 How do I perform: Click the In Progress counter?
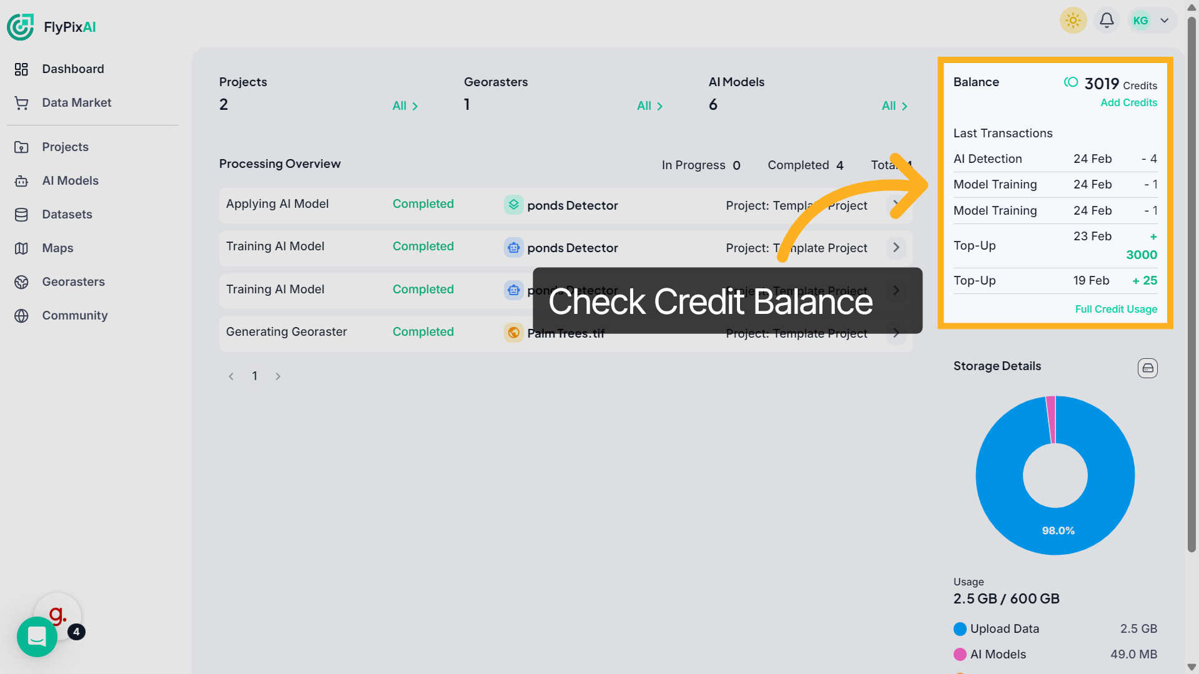701,165
